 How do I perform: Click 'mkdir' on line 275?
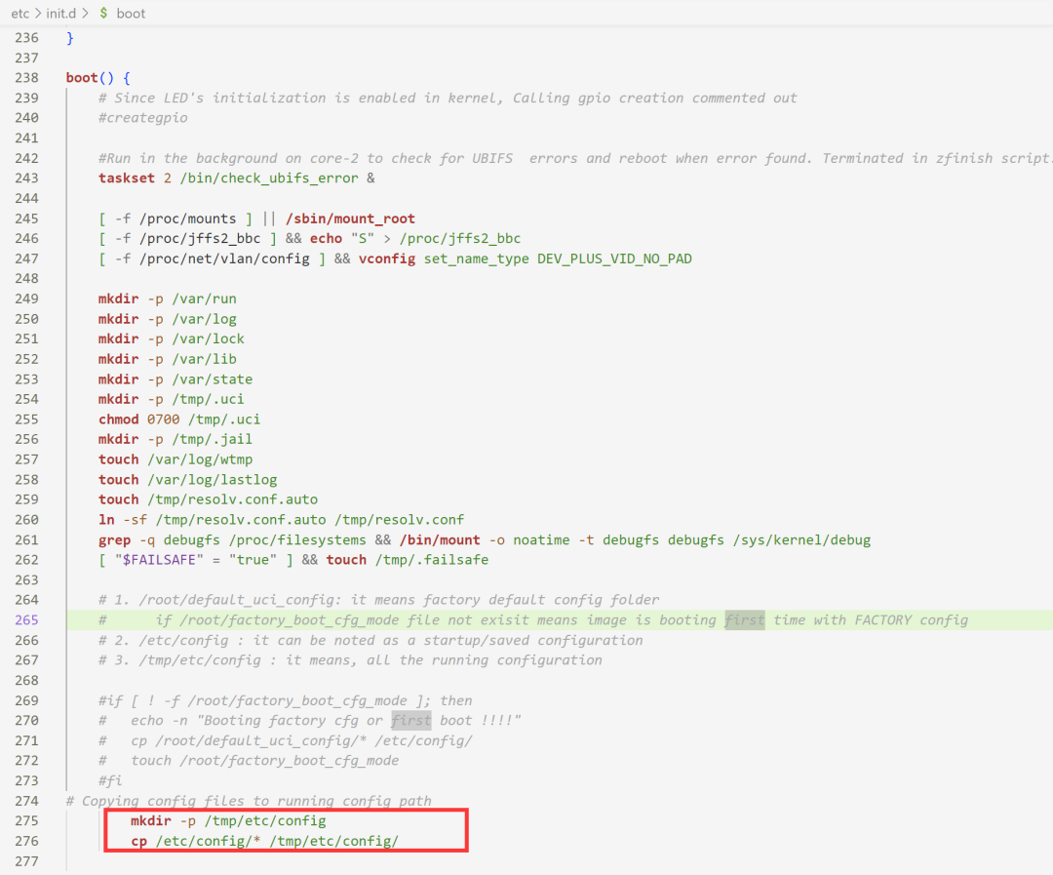tap(151, 821)
